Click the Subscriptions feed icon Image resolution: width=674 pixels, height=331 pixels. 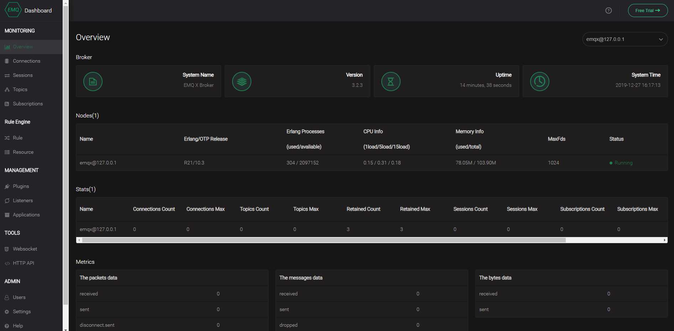(x=7, y=104)
